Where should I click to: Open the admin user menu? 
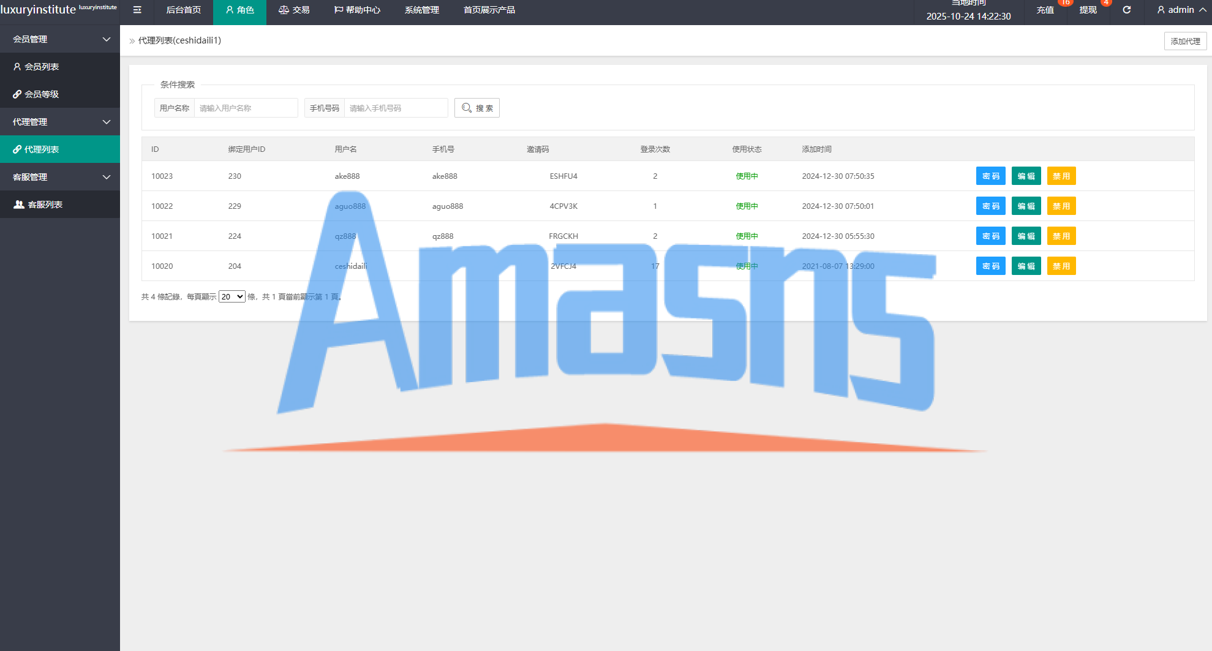pos(1181,10)
